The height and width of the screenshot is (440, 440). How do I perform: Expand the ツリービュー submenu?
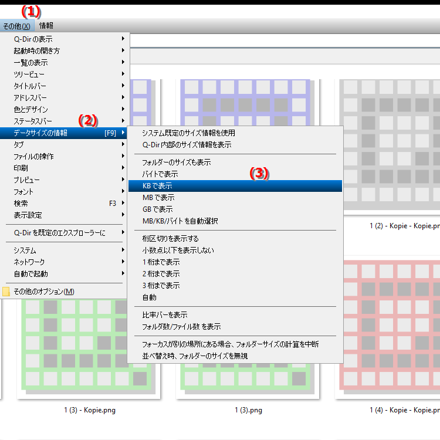pyautogui.click(x=64, y=74)
